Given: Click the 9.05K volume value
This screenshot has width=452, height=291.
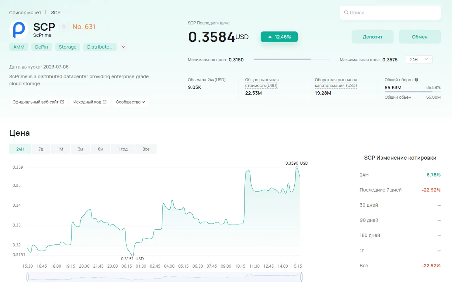Looking at the screenshot, I should point(195,87).
